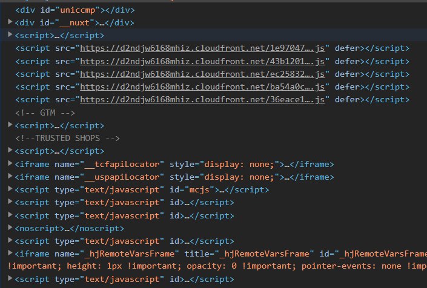Expand the script node just below mcjs script
427x288 pixels.
coord(10,201)
